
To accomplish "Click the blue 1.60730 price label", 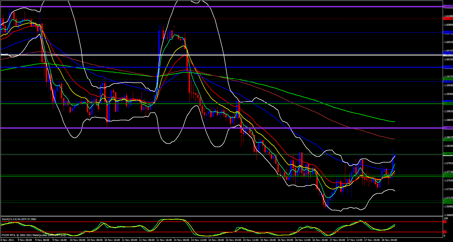I will pos(448,32).
